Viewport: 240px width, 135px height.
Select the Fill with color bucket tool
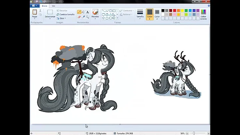tap(83, 12)
